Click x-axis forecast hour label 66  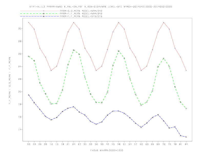tap(153, 144)
